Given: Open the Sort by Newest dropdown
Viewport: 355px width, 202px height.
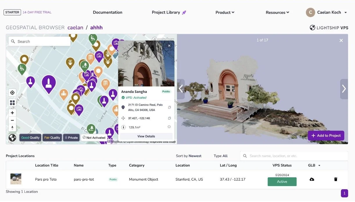Looking at the screenshot, I should coord(189,156).
